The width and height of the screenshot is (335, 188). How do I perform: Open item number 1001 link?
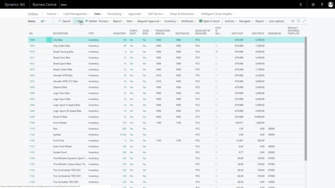(32, 46)
